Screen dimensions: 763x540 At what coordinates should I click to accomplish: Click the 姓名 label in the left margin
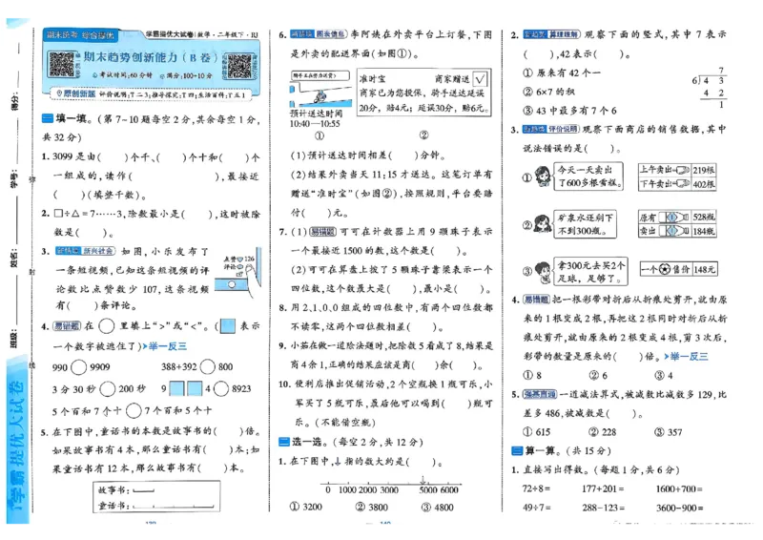pyautogui.click(x=14, y=257)
